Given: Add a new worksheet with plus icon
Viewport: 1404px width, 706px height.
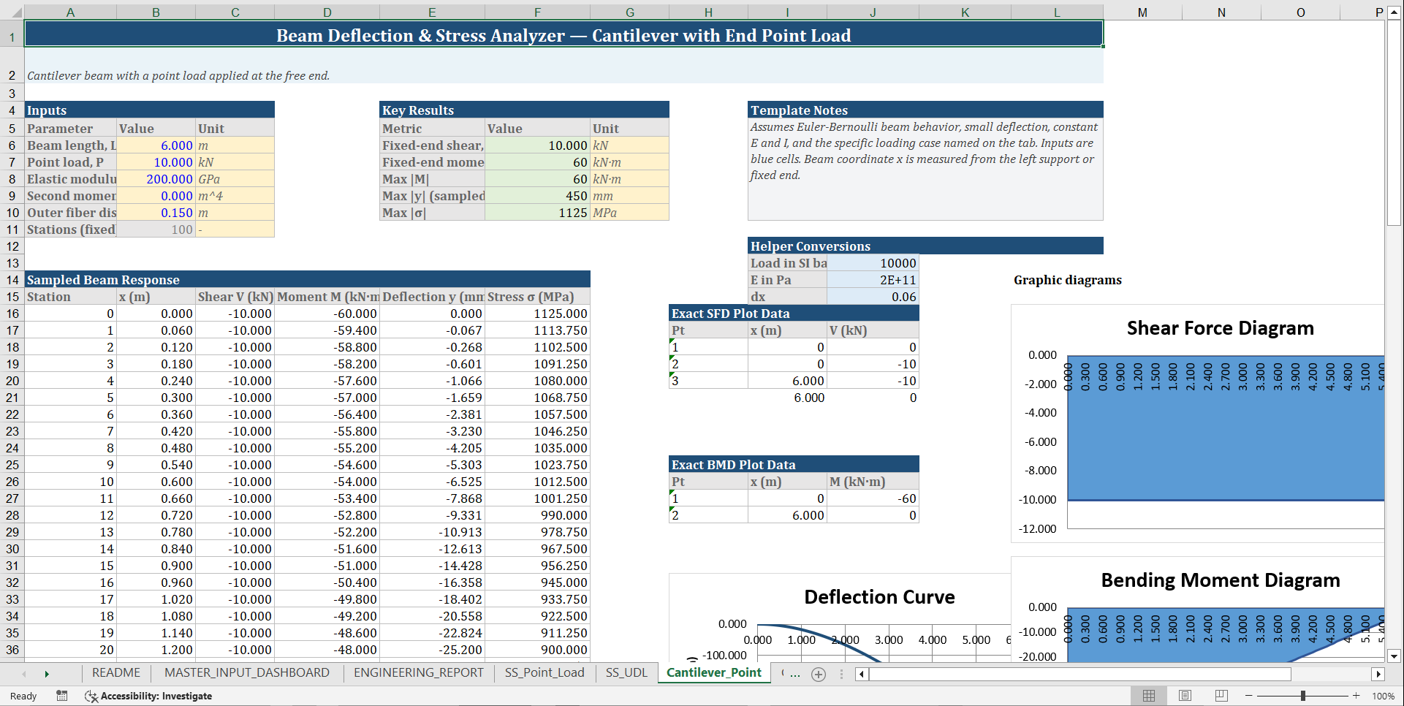Looking at the screenshot, I should [x=818, y=674].
